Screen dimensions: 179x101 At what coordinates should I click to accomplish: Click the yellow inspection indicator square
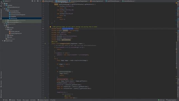pos(176,3)
